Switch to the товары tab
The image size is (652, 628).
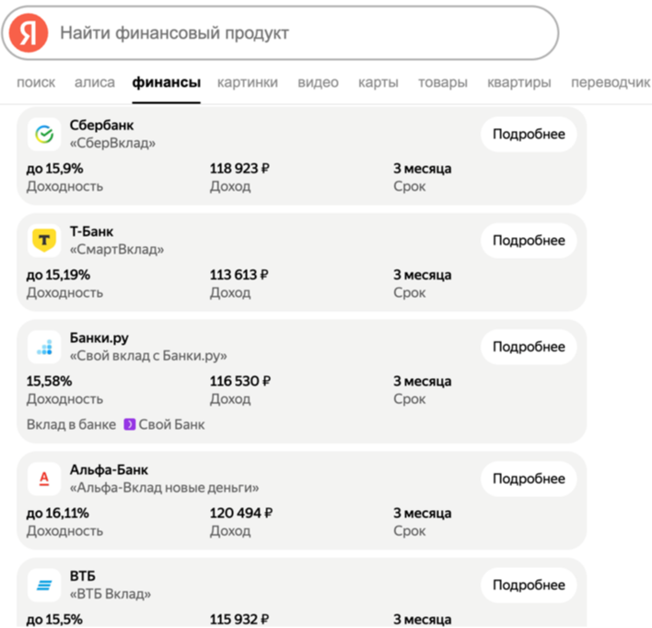(442, 82)
